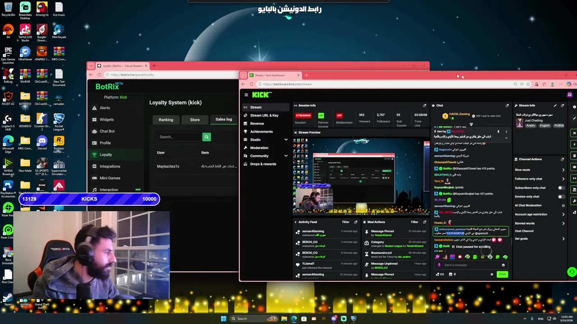Click the Windows Start button
Viewport: 577px width, 324px height.
tap(224, 319)
